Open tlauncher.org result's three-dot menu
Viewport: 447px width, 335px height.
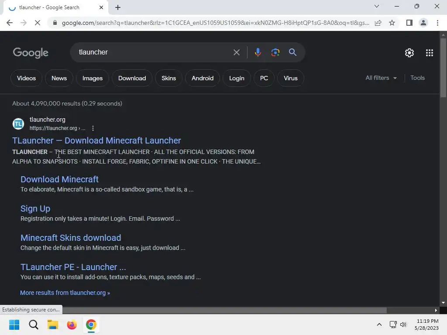click(93, 128)
